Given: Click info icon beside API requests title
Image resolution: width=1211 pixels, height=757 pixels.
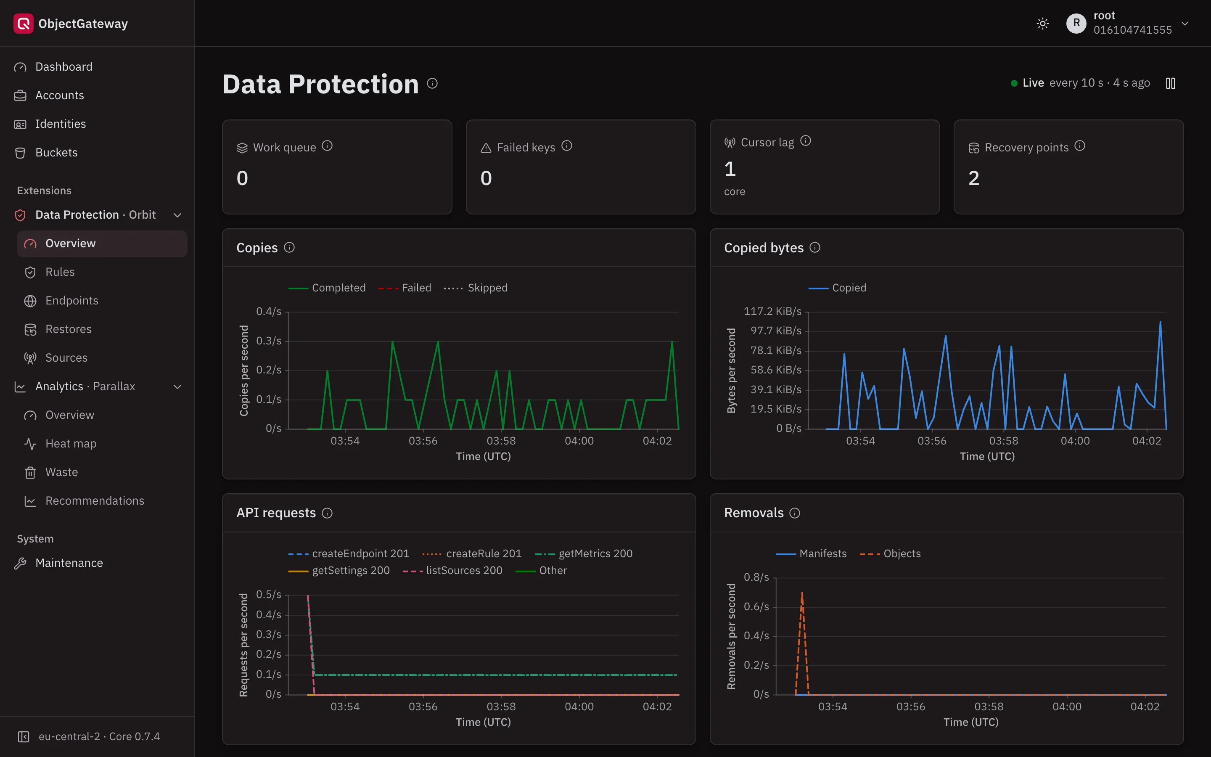Looking at the screenshot, I should point(327,513).
